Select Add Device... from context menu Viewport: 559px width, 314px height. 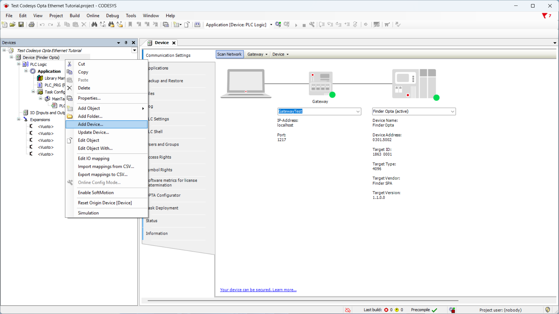(91, 124)
